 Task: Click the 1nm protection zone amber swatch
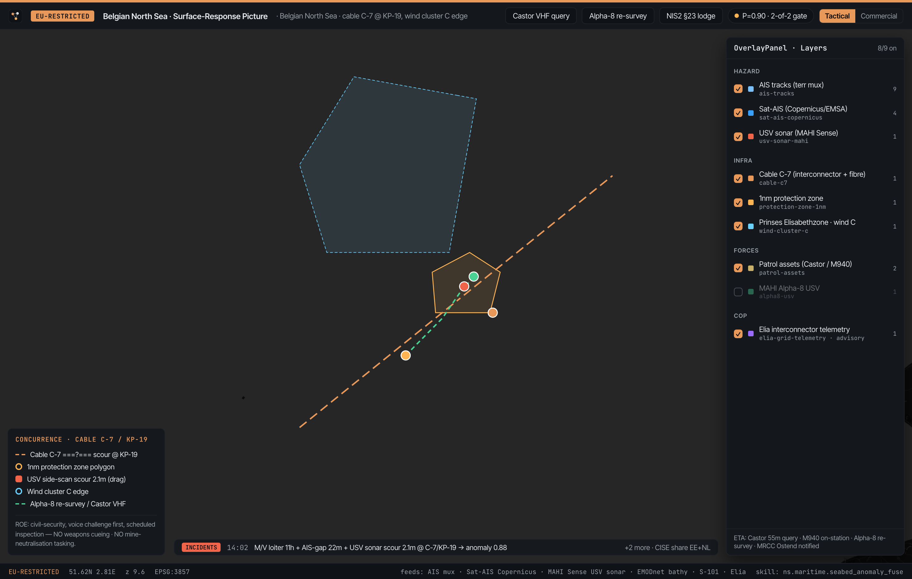(x=751, y=202)
